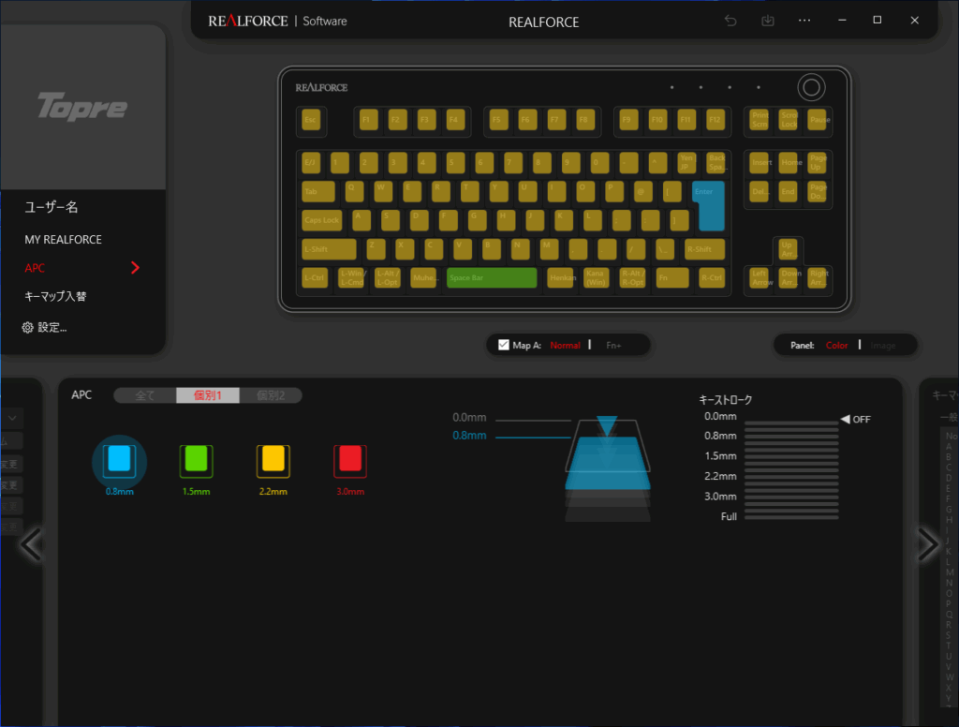Switch to the 全て APC tab
Image resolution: width=959 pixels, height=727 pixels.
(145, 395)
